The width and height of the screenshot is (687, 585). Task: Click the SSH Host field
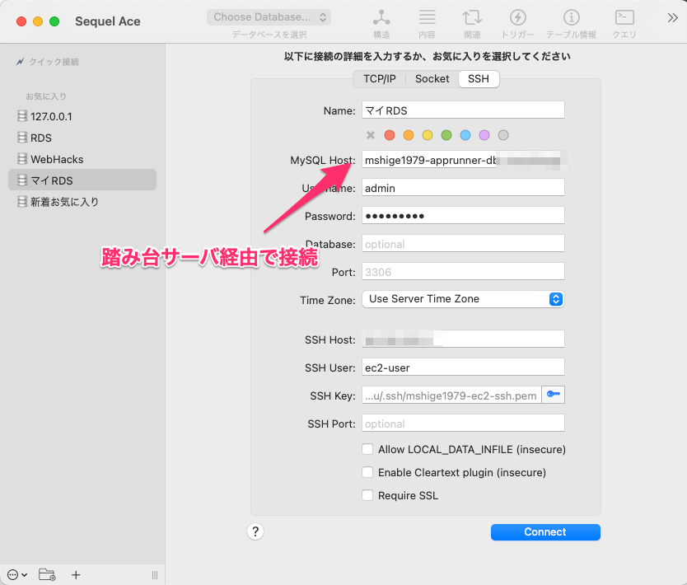pos(463,339)
